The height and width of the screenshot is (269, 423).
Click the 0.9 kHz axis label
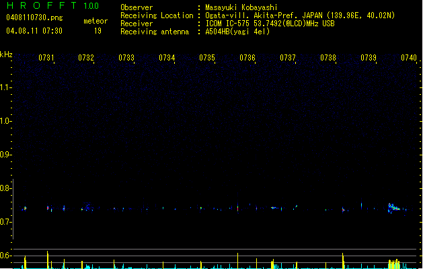(x=5, y=155)
